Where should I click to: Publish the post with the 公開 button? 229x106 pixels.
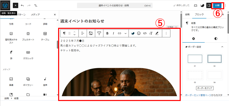point(217,6)
